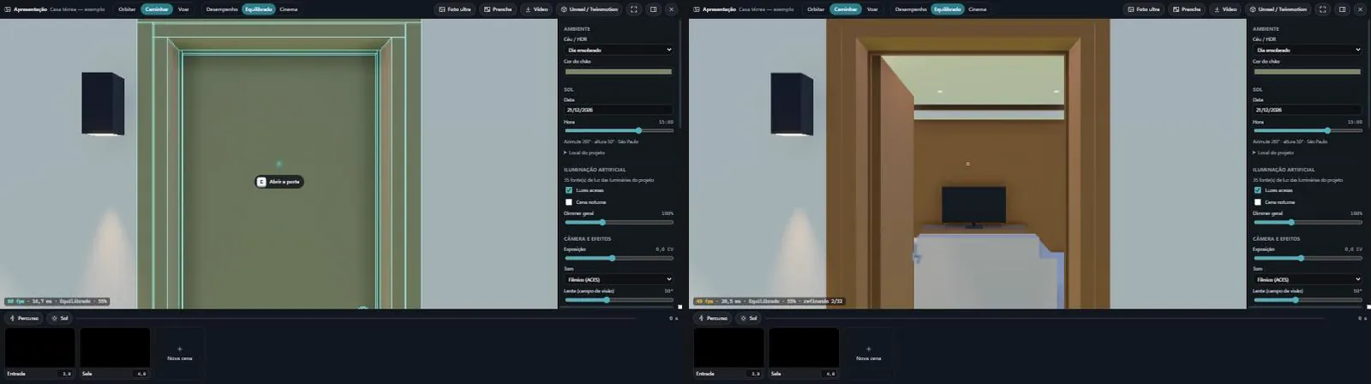Select Orbitar mode in right window
Image resolution: width=1371 pixels, height=384 pixels.
(816, 9)
